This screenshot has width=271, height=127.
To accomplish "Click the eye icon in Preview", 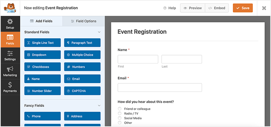I will [185, 8].
